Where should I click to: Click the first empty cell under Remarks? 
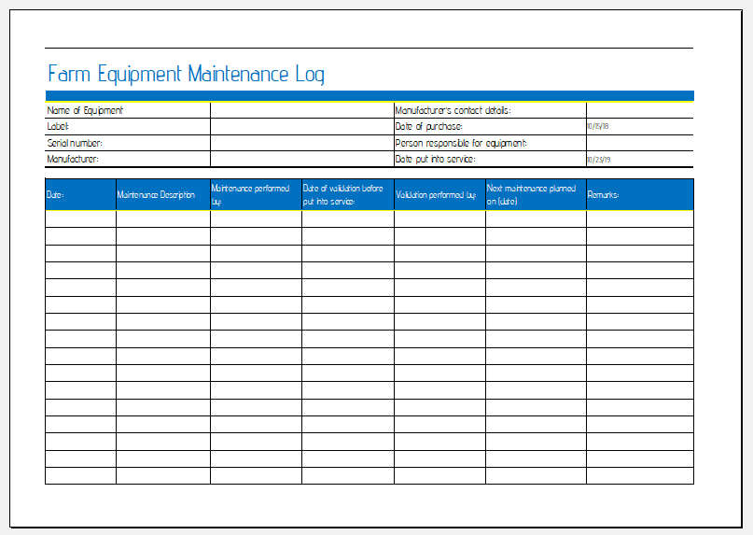(639, 218)
